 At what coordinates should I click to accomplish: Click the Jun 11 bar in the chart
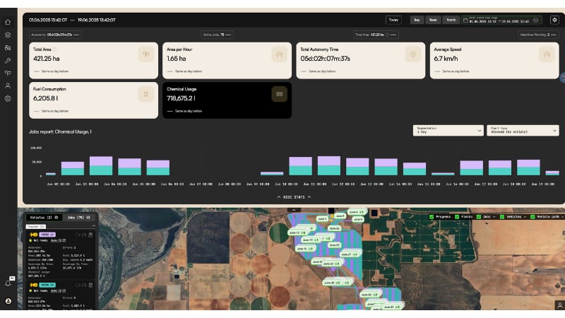coord(328,165)
